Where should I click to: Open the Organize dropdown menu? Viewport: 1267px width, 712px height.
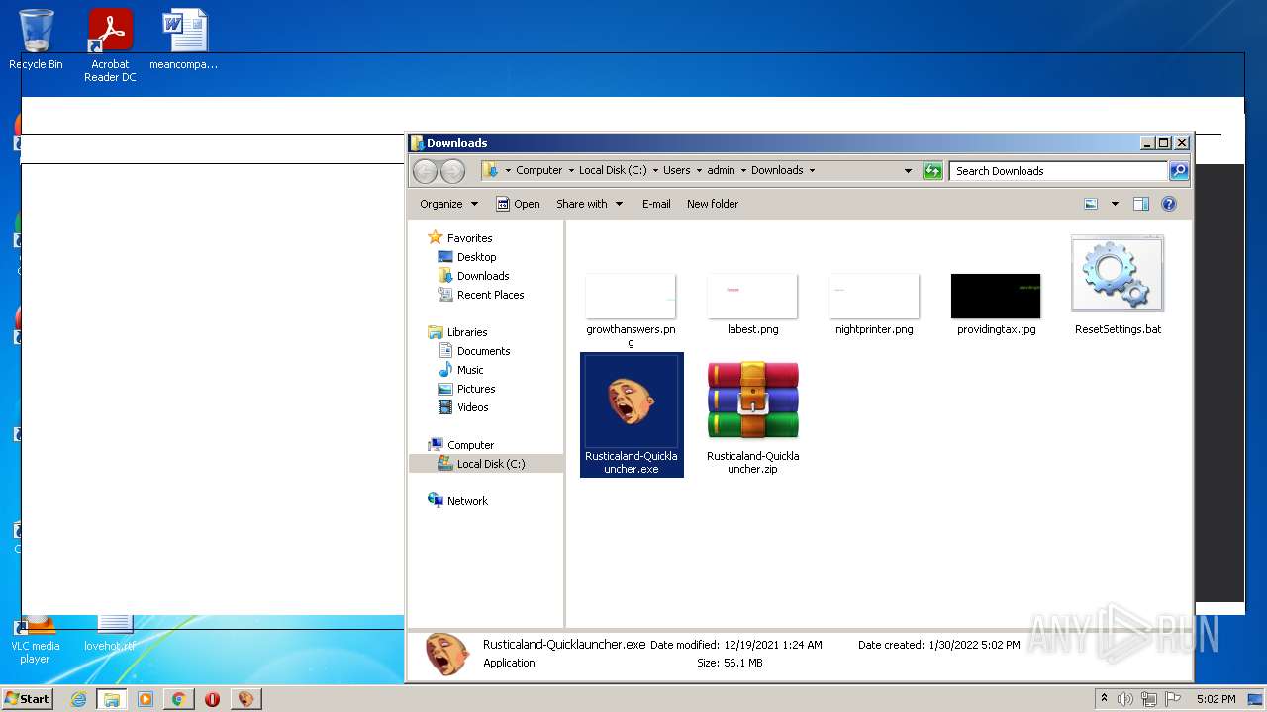pyautogui.click(x=448, y=204)
